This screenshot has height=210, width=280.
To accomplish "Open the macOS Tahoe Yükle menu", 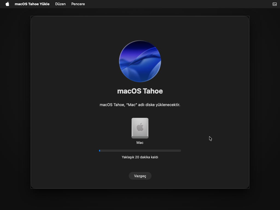I will pos(32,4).
